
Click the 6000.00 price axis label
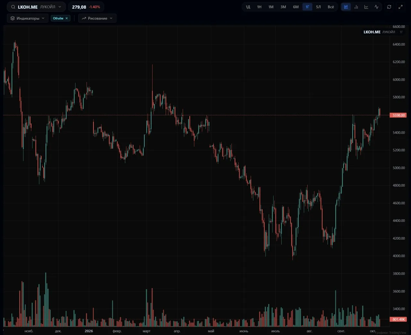(x=398, y=79)
